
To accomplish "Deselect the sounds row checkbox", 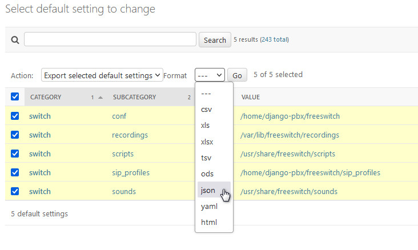I will pyautogui.click(x=15, y=191).
